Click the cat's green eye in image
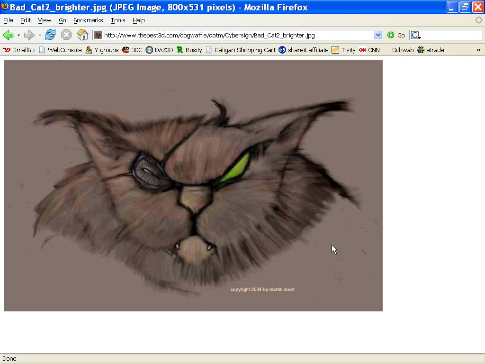Image resolution: width=485 pixels, height=364 pixels. tap(235, 167)
